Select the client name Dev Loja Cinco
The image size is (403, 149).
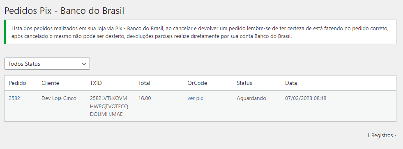click(59, 98)
